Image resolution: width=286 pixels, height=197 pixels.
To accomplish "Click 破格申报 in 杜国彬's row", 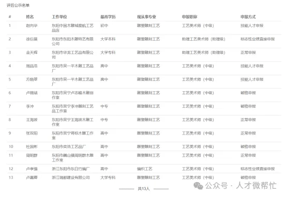I will [248, 146].
